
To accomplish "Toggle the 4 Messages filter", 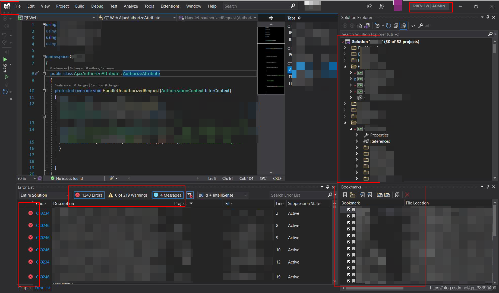I will click(168, 195).
